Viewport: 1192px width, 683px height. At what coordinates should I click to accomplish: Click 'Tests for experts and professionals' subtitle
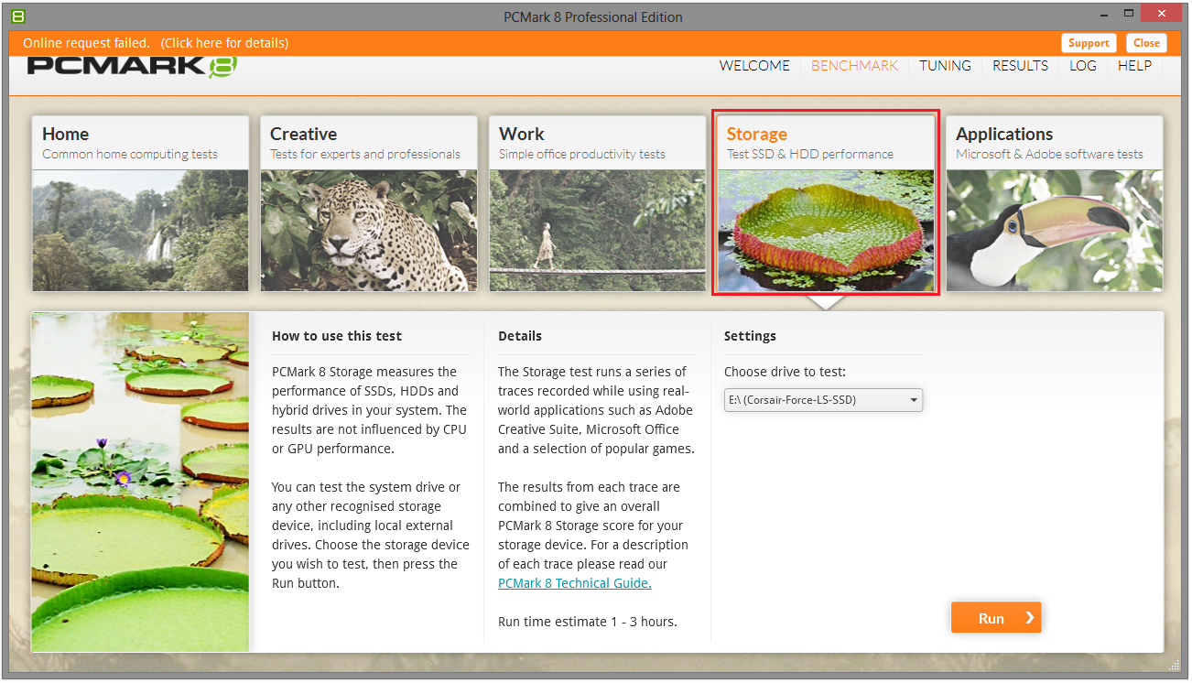pyautogui.click(x=365, y=154)
